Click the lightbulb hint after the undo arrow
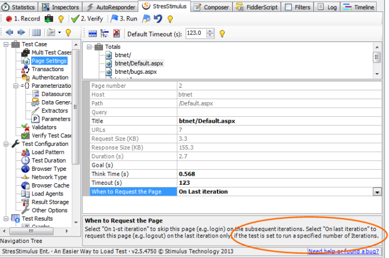Image resolution: width=389 pixels, height=258 pixels. [170, 19]
